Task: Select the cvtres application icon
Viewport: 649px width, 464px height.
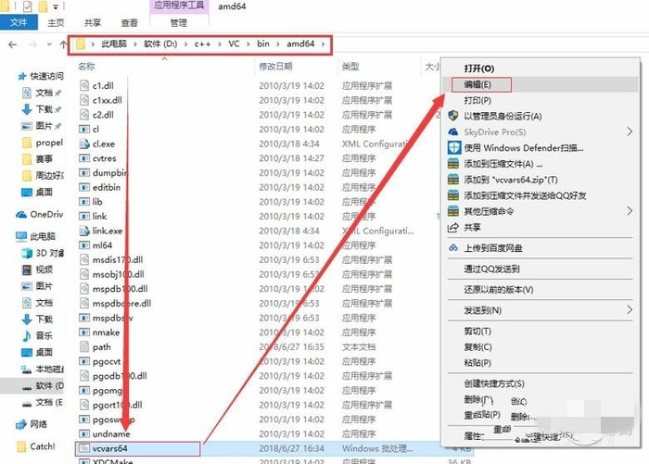Action: [x=84, y=158]
